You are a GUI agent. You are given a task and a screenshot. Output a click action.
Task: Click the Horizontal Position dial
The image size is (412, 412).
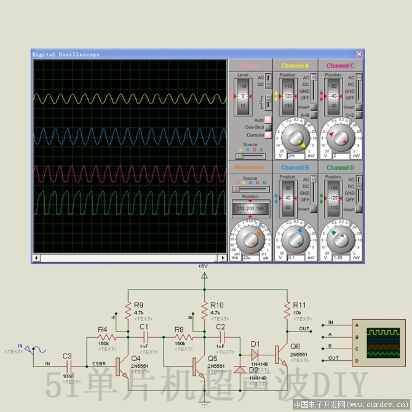click(250, 208)
